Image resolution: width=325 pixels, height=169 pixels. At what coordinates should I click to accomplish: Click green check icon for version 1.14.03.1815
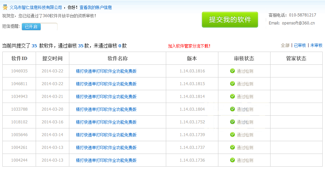pyautogui.click(x=232, y=83)
